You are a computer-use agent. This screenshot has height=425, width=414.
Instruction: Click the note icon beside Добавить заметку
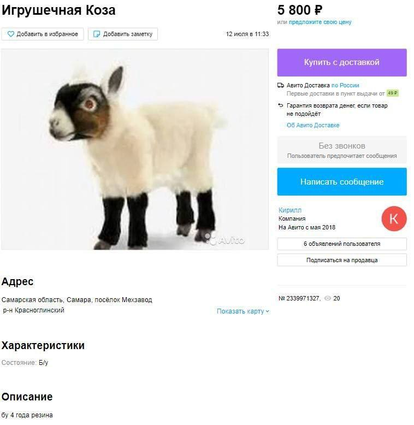point(97,34)
